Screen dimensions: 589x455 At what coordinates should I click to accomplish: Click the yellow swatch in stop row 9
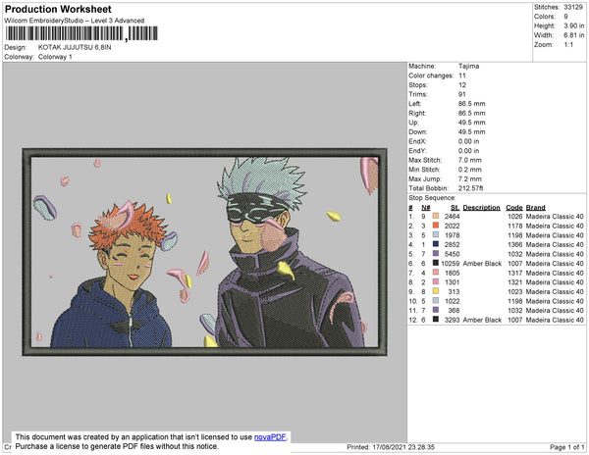click(x=436, y=291)
